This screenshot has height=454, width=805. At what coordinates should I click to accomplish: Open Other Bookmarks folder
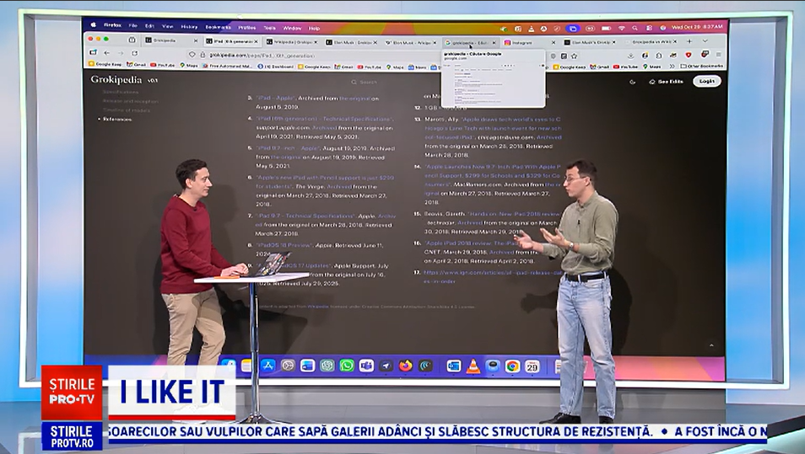click(701, 66)
